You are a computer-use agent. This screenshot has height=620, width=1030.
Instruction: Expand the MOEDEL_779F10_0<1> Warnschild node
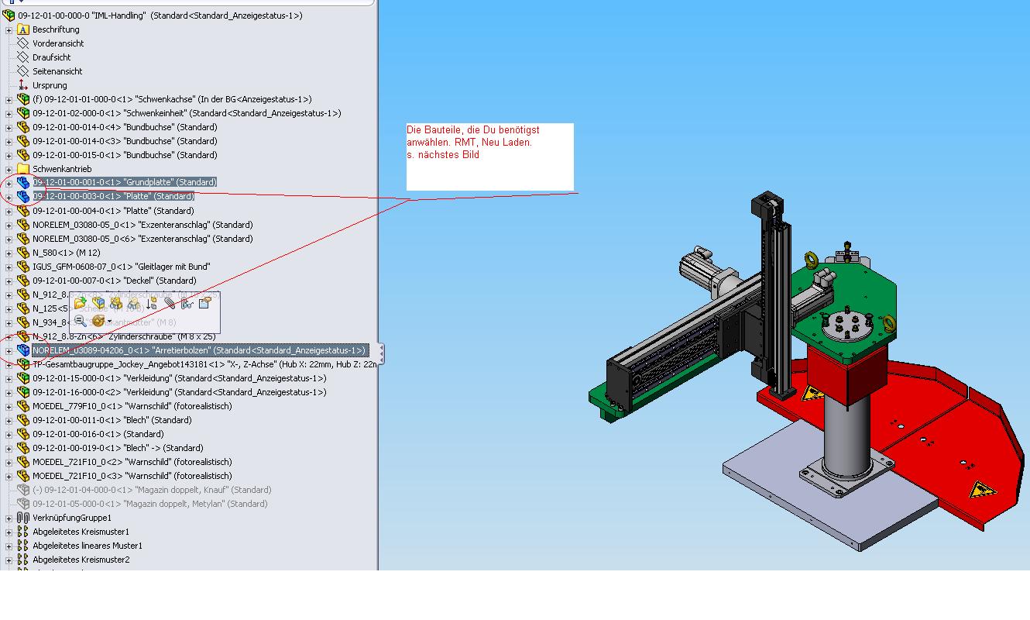click(9, 407)
